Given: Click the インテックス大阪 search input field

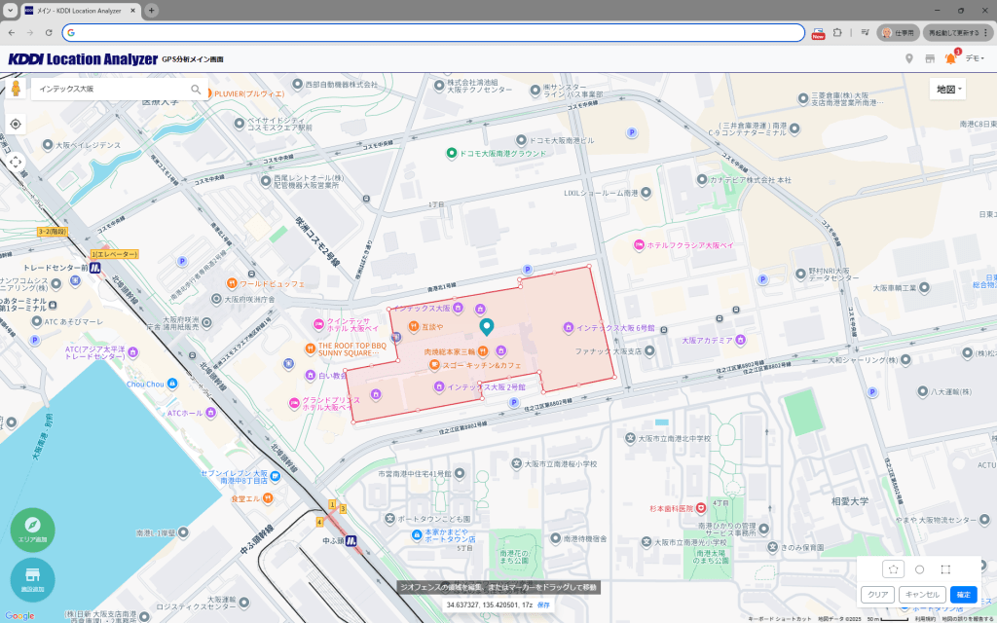Looking at the screenshot, I should click(109, 90).
